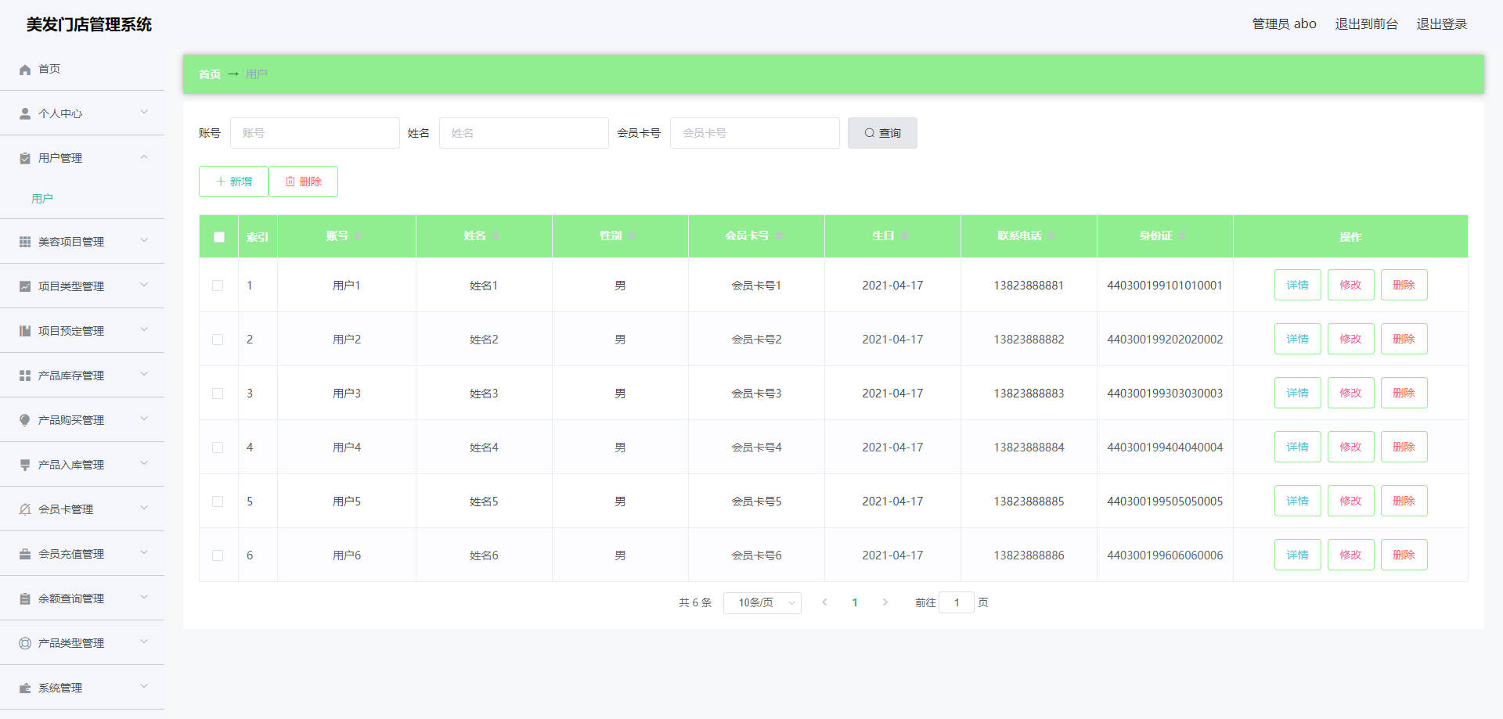Click the 新增 add button
Screen dimensions: 1503x719
(x=233, y=182)
